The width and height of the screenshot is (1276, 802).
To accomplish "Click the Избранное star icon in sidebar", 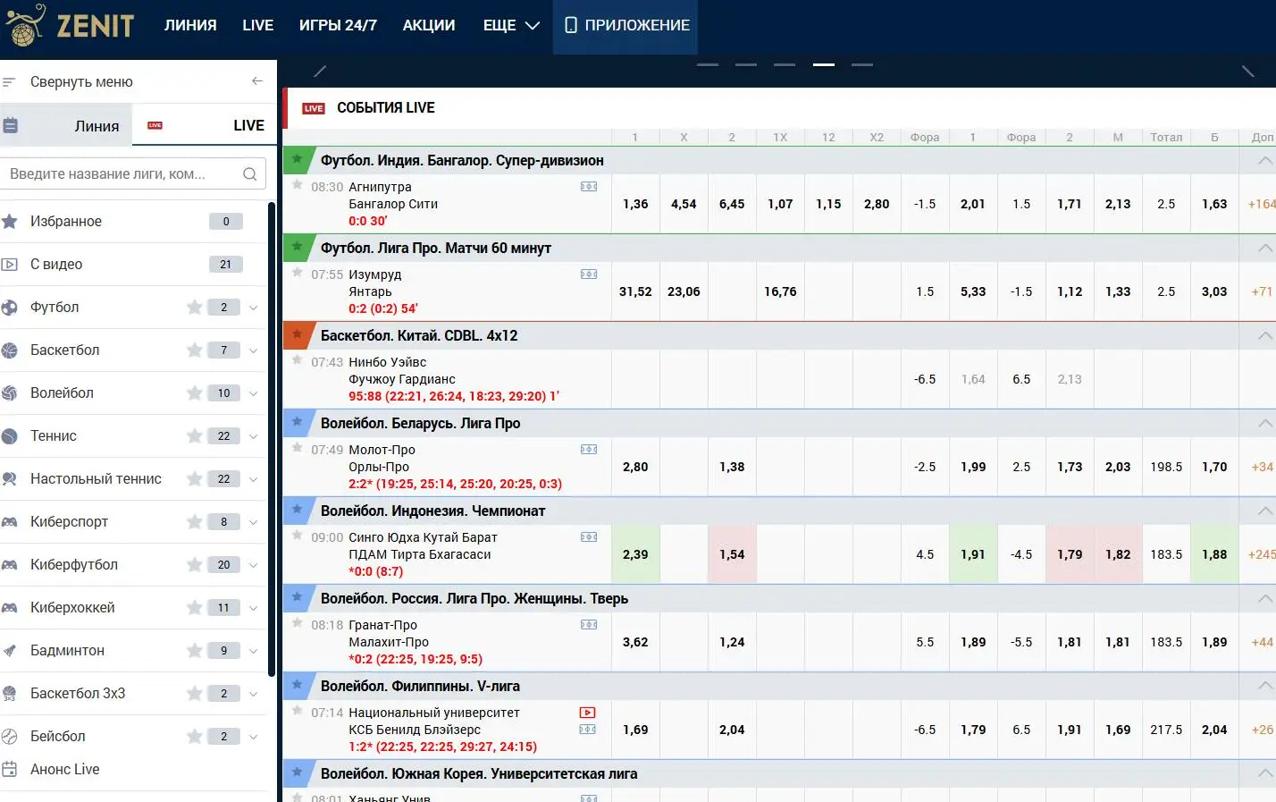I will 10,222.
